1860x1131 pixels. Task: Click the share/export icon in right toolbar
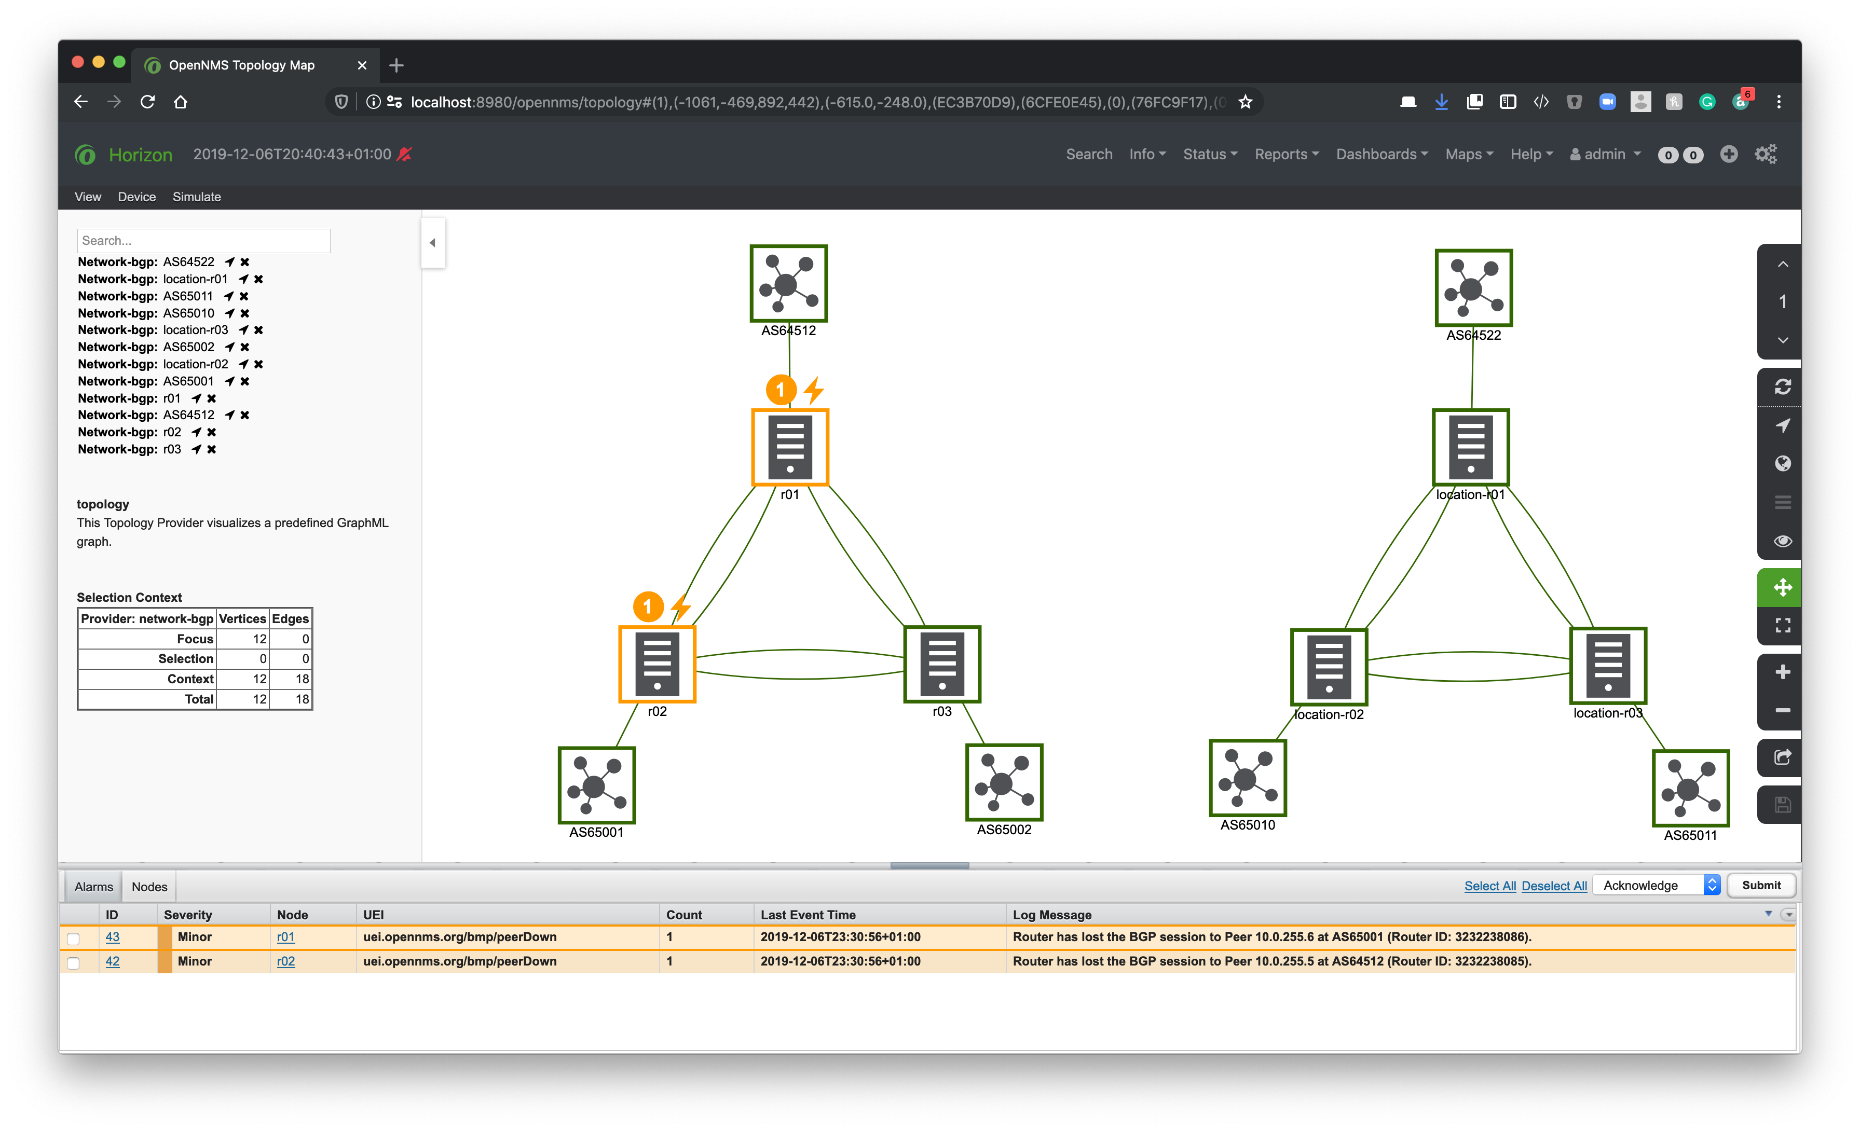click(1782, 757)
